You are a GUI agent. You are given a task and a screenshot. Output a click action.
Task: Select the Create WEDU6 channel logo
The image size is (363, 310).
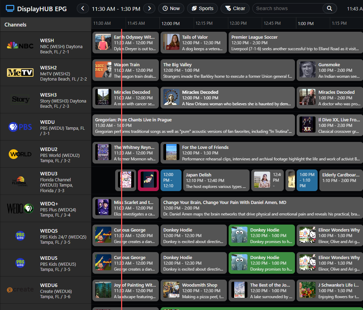coord(20,290)
